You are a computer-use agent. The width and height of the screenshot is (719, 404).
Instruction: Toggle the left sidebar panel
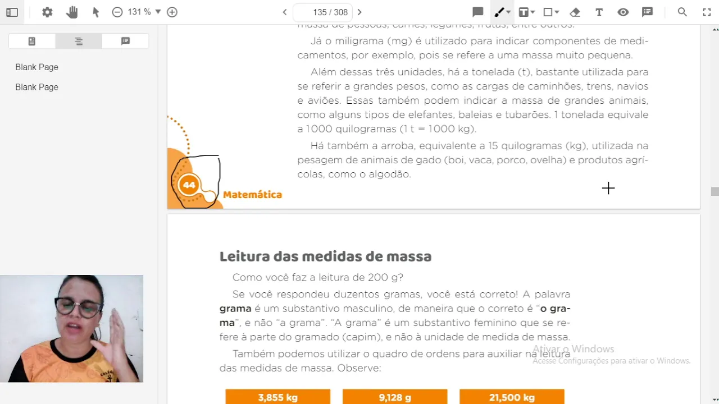coord(12,12)
